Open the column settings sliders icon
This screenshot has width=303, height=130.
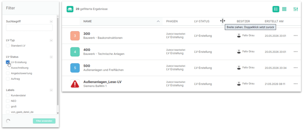tap(296, 9)
